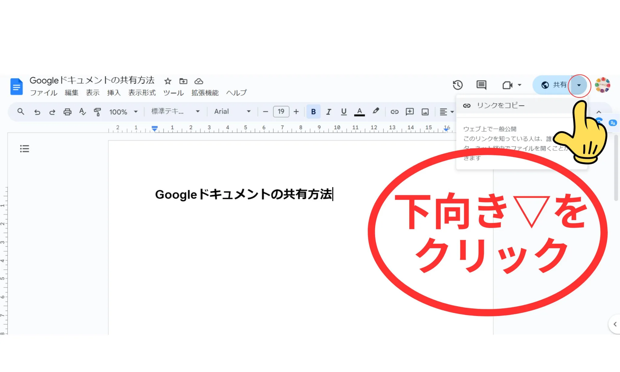The width and height of the screenshot is (620, 372).
Task: Click the font size field showing 19
Action: pos(281,112)
